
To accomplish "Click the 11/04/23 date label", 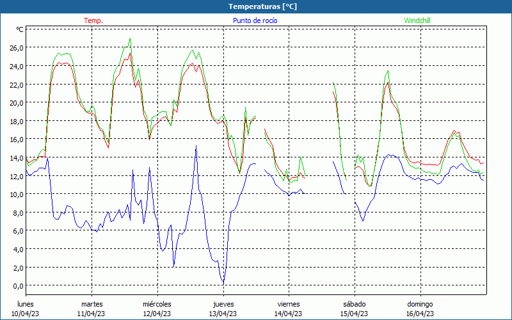I will pyautogui.click(x=91, y=314).
